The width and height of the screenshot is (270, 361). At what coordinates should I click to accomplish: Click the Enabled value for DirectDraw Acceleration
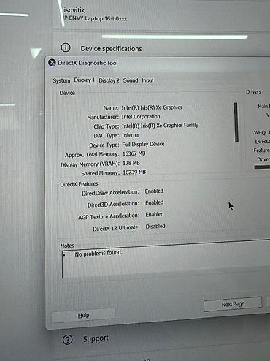154,191
